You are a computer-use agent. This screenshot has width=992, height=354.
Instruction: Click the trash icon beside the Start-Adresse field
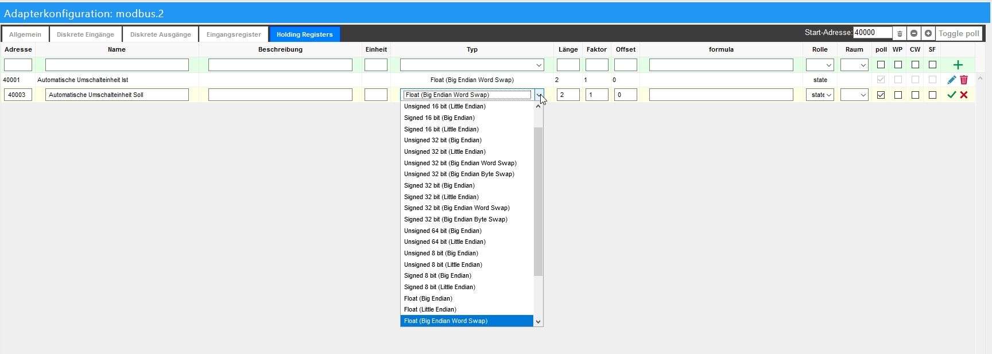[x=900, y=34]
